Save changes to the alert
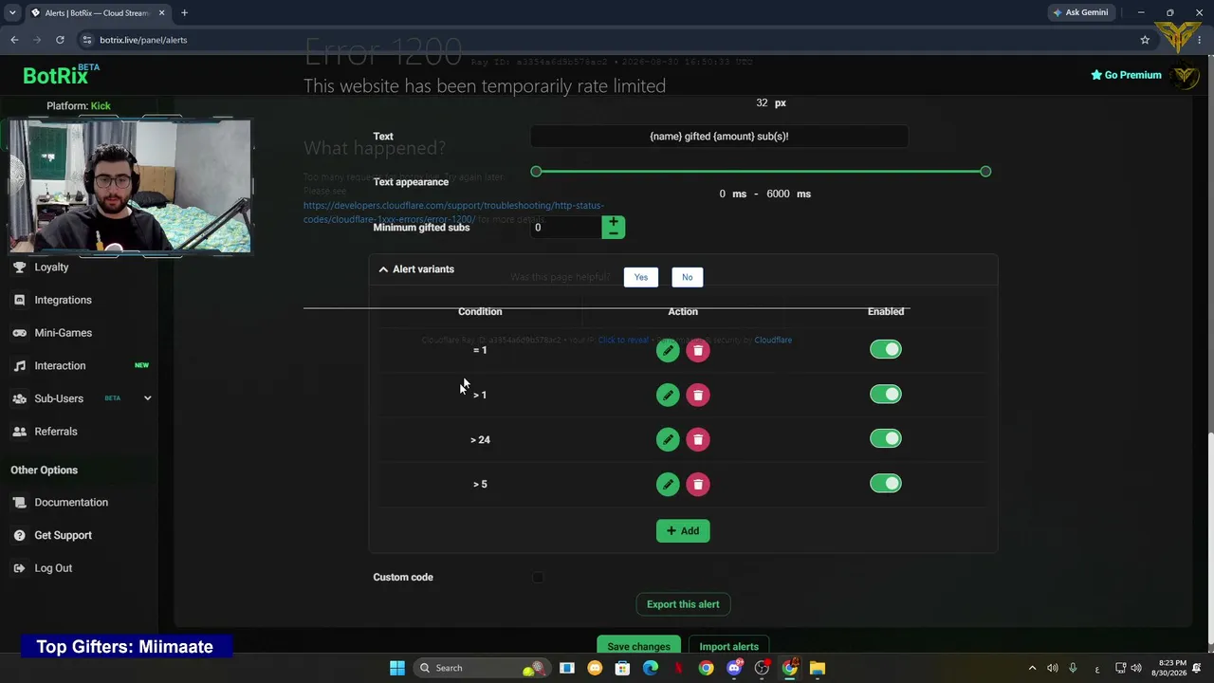1214x683 pixels. point(638,646)
